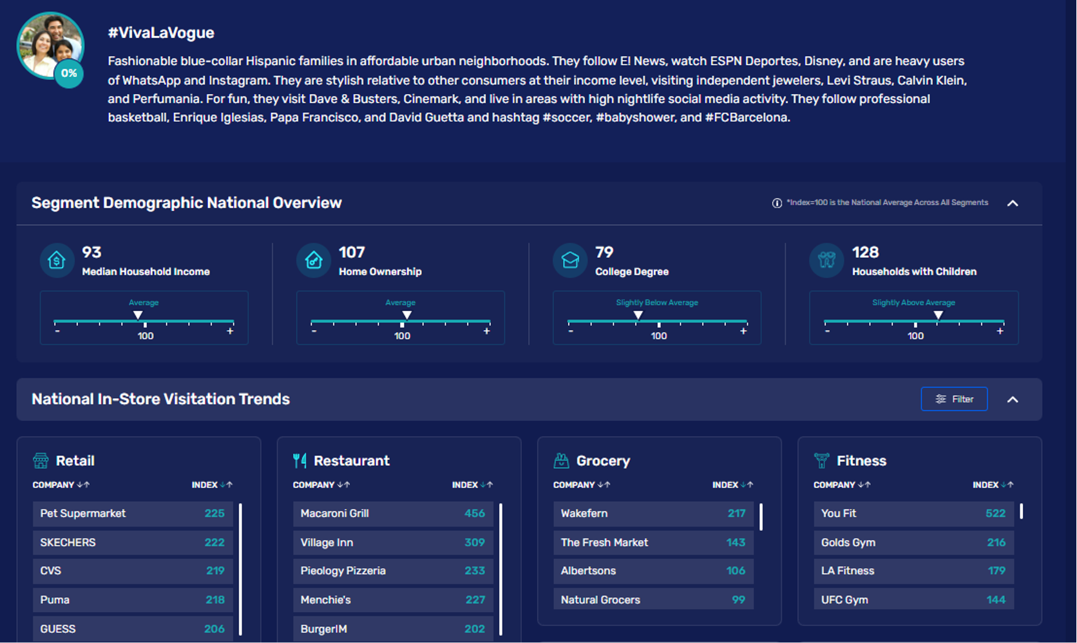The height and width of the screenshot is (643, 1077).
Task: Click the Restaurant category heading
Action: coord(351,461)
